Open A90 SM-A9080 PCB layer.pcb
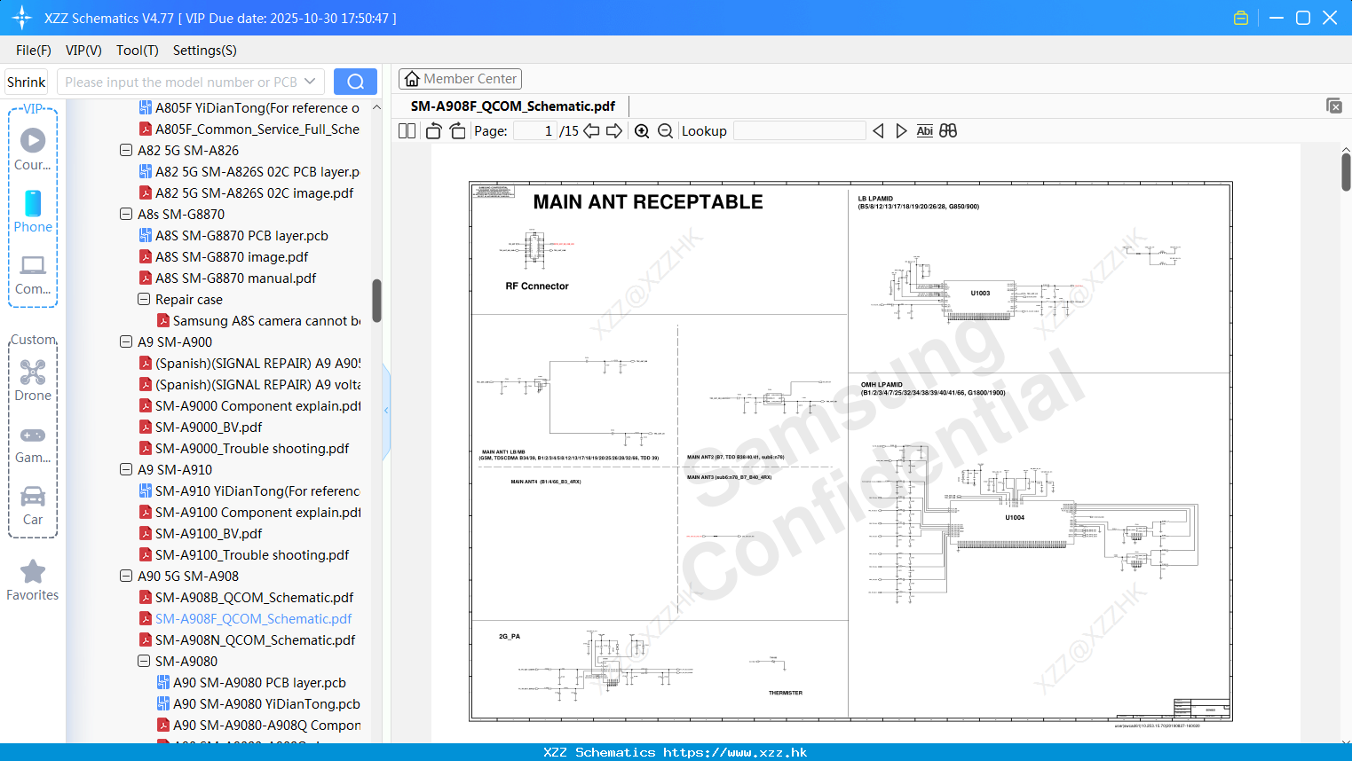Image resolution: width=1352 pixels, height=761 pixels. pyautogui.click(x=251, y=682)
